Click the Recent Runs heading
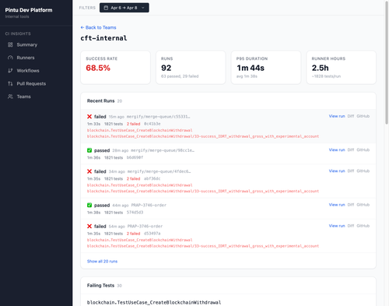389x306 pixels. (100, 100)
